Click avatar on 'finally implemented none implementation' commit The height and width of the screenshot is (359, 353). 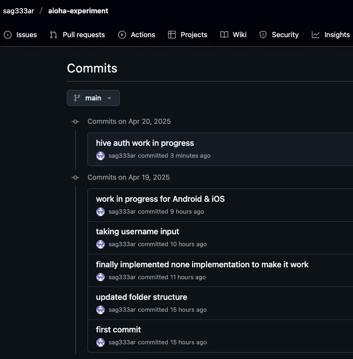coord(100,277)
